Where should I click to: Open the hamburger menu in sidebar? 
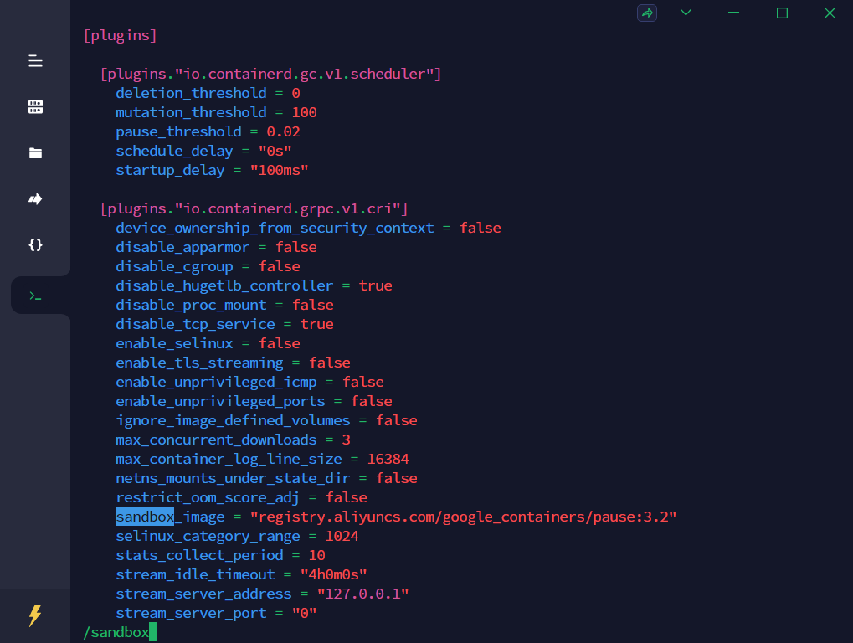(35, 61)
